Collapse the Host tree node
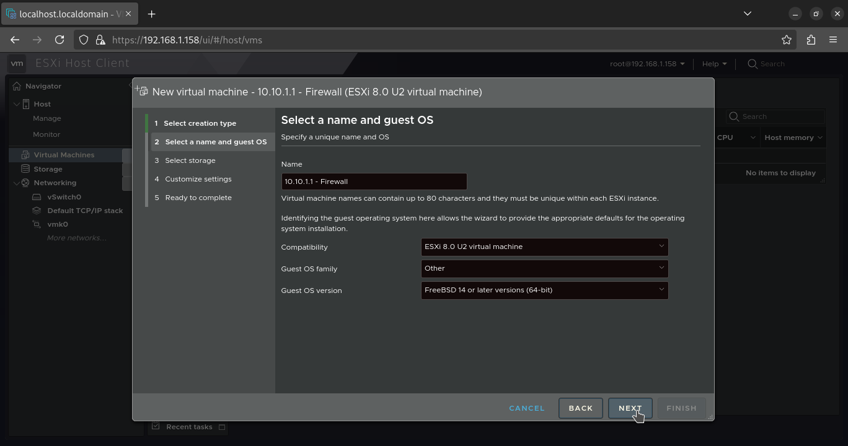 (17, 104)
